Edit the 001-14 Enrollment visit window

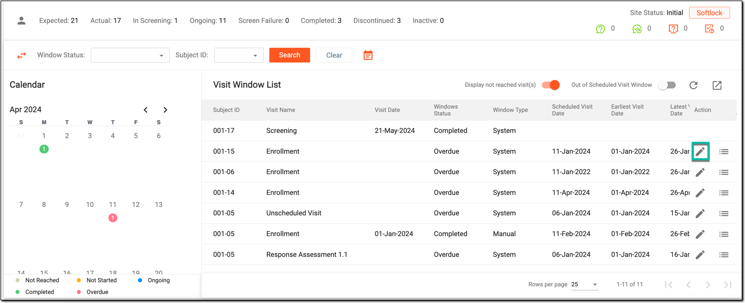pos(700,193)
